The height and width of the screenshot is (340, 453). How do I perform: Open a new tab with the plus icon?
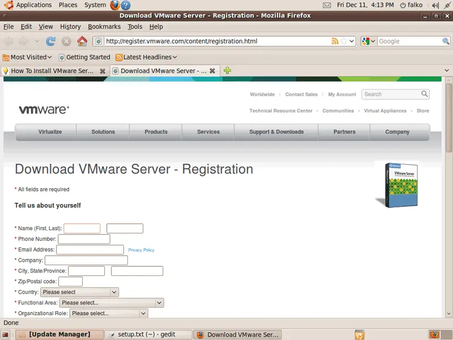coord(228,70)
